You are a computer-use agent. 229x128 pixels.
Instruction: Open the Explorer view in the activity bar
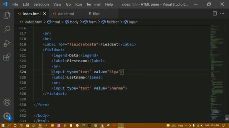pyautogui.click(x=7, y=15)
